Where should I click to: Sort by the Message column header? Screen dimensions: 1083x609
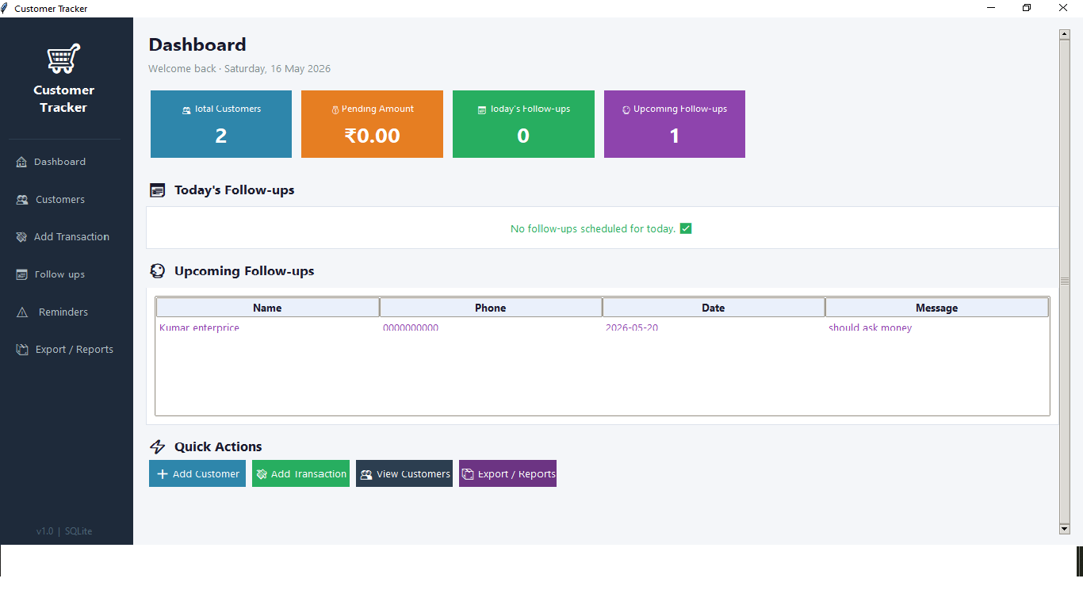point(937,308)
